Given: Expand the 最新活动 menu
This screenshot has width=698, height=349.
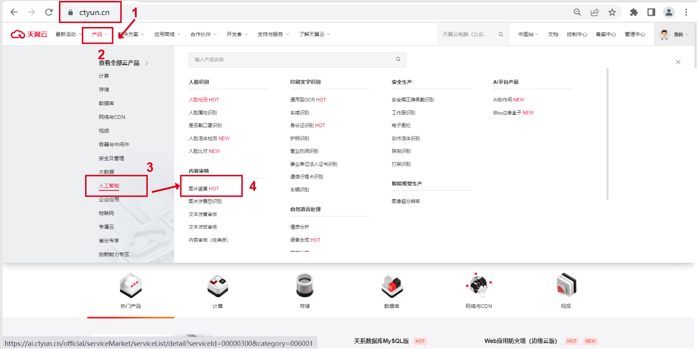Looking at the screenshot, I should [x=69, y=34].
